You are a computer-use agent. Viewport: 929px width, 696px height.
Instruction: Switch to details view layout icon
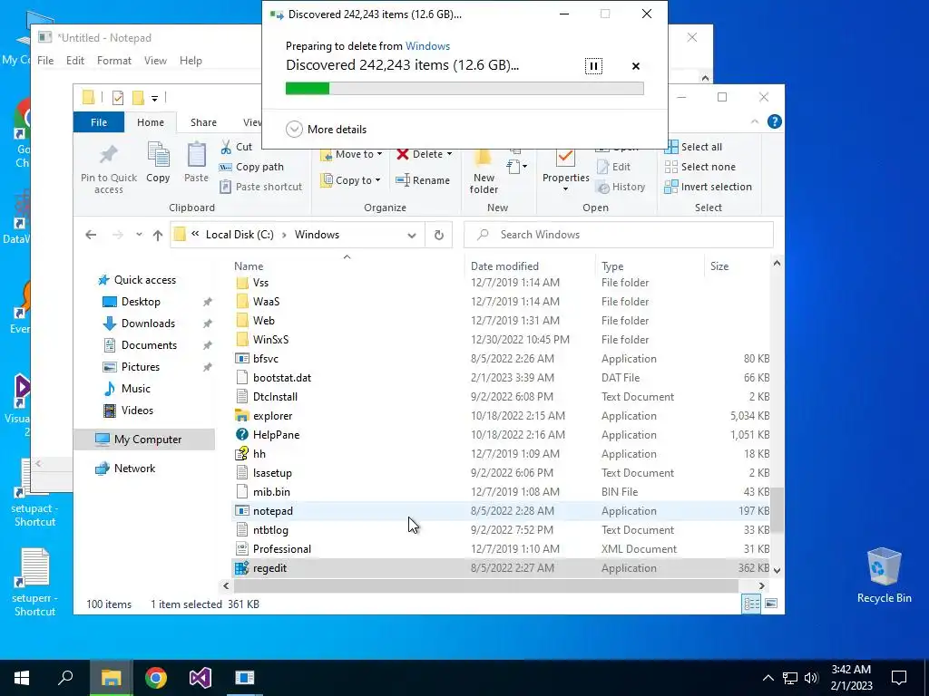pos(751,604)
